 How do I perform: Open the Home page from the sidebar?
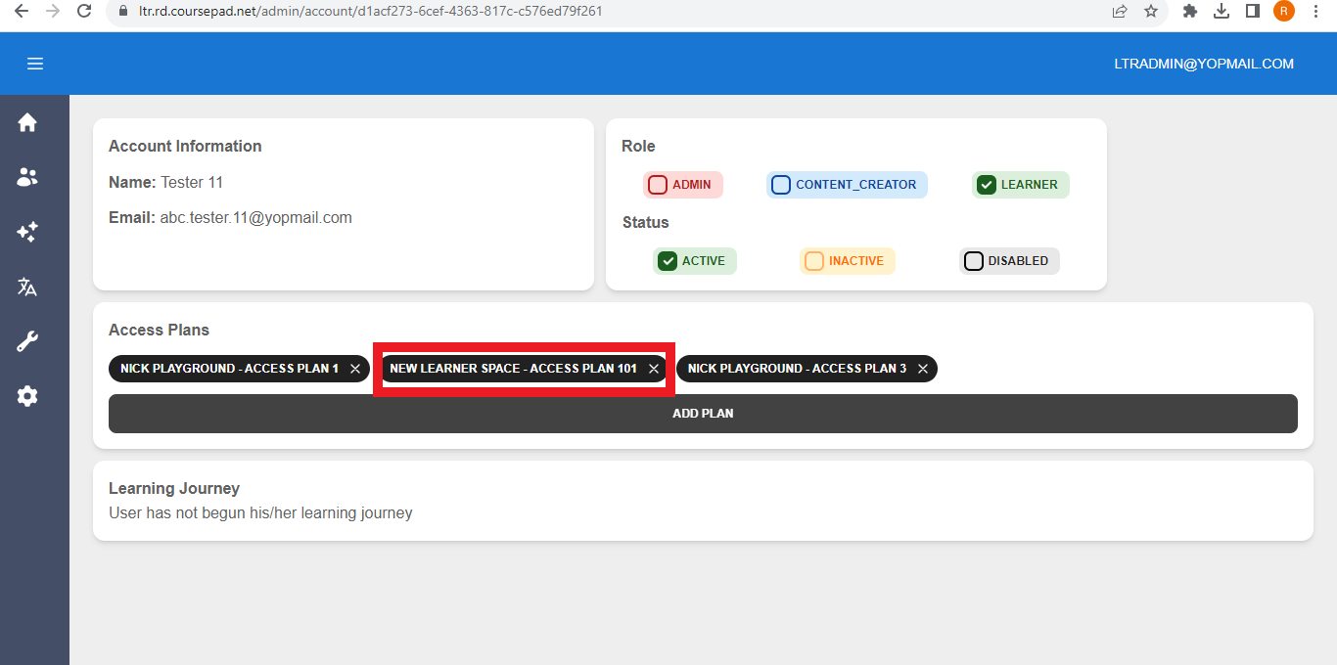point(25,121)
